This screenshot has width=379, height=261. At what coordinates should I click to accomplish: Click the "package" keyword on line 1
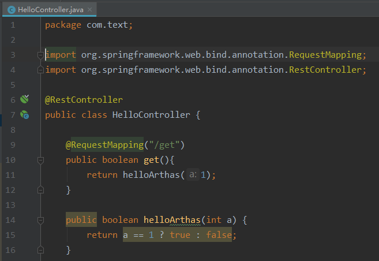[x=63, y=25]
